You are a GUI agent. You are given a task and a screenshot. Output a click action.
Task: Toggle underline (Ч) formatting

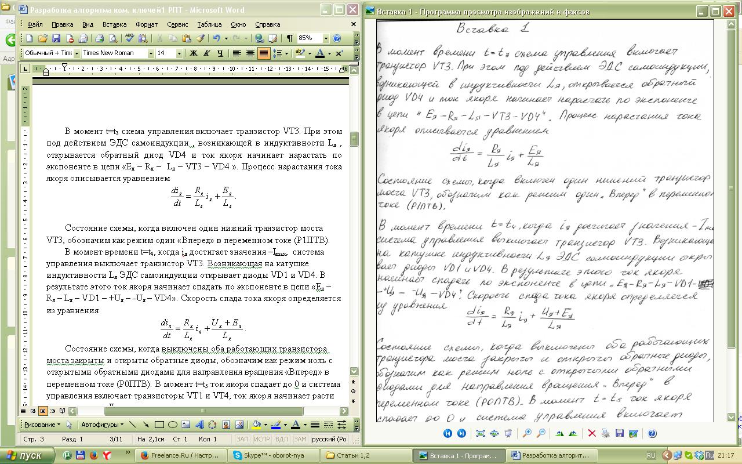pyautogui.click(x=220, y=53)
